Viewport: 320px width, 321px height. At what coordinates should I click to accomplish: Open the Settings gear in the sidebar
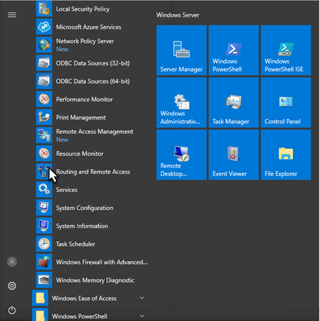[x=12, y=286]
